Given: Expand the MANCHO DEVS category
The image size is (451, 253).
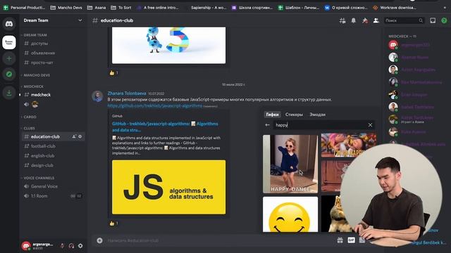Looking at the screenshot, I should (36, 75).
